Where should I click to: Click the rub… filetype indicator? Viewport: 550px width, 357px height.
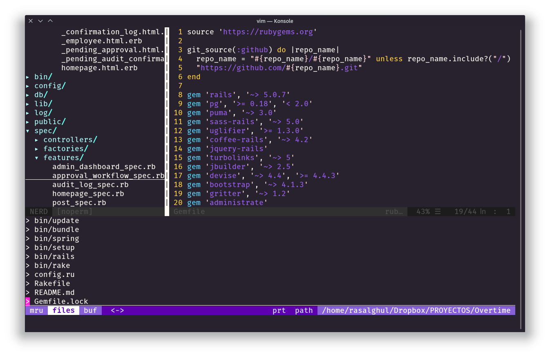click(x=394, y=212)
